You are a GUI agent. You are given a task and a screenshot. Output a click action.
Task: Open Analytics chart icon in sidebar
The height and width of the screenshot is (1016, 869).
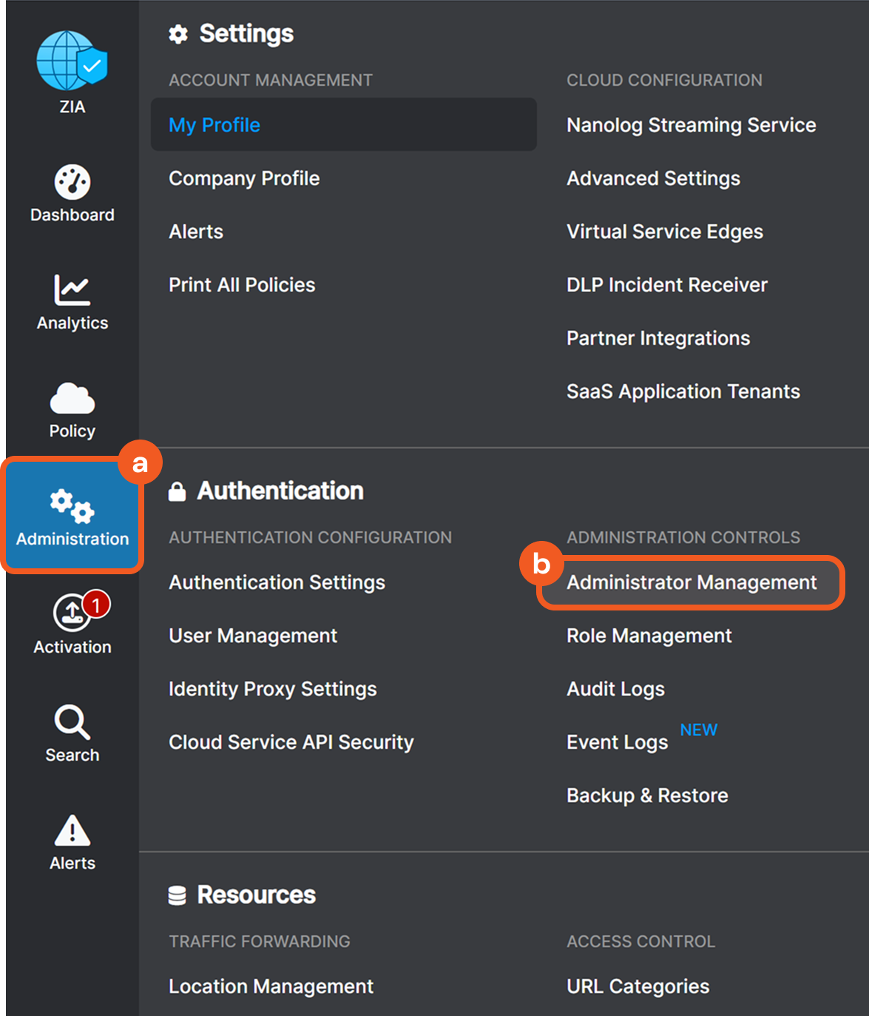click(72, 290)
